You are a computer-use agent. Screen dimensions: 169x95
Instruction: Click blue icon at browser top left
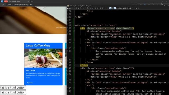2,1
